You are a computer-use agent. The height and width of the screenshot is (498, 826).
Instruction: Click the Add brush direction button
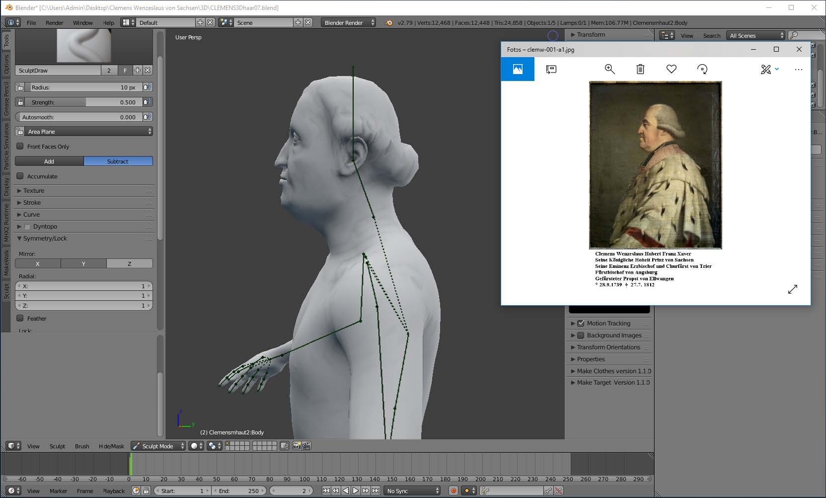pyautogui.click(x=49, y=161)
